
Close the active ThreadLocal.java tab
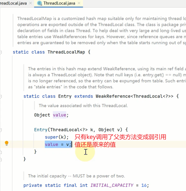point(79,3)
